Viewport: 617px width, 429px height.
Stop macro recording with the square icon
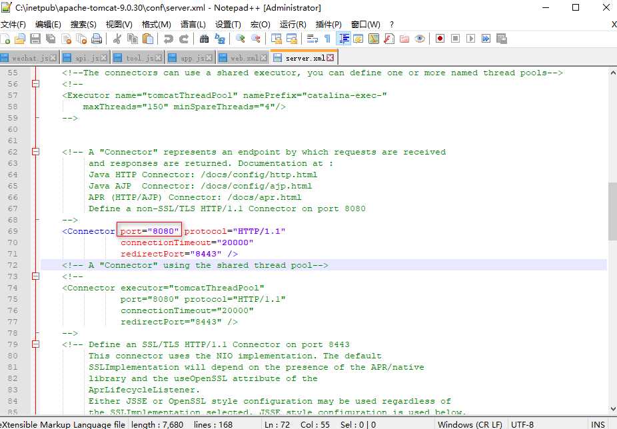pyautogui.click(x=455, y=39)
